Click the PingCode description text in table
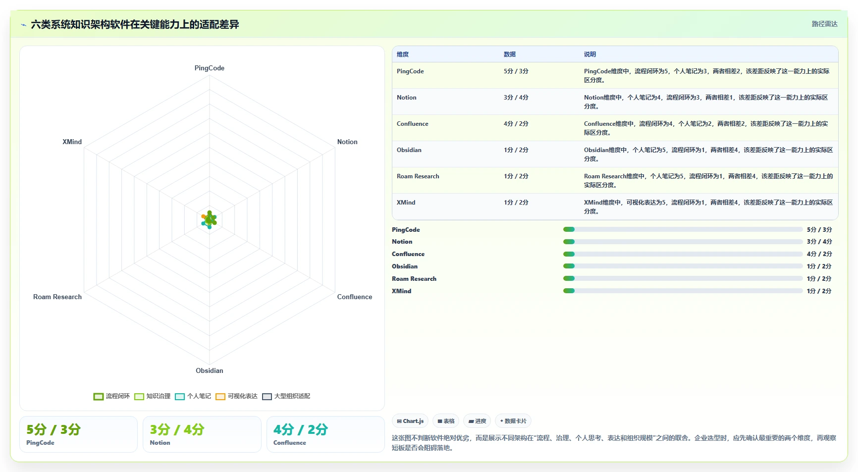The height and width of the screenshot is (472, 858). [x=706, y=76]
